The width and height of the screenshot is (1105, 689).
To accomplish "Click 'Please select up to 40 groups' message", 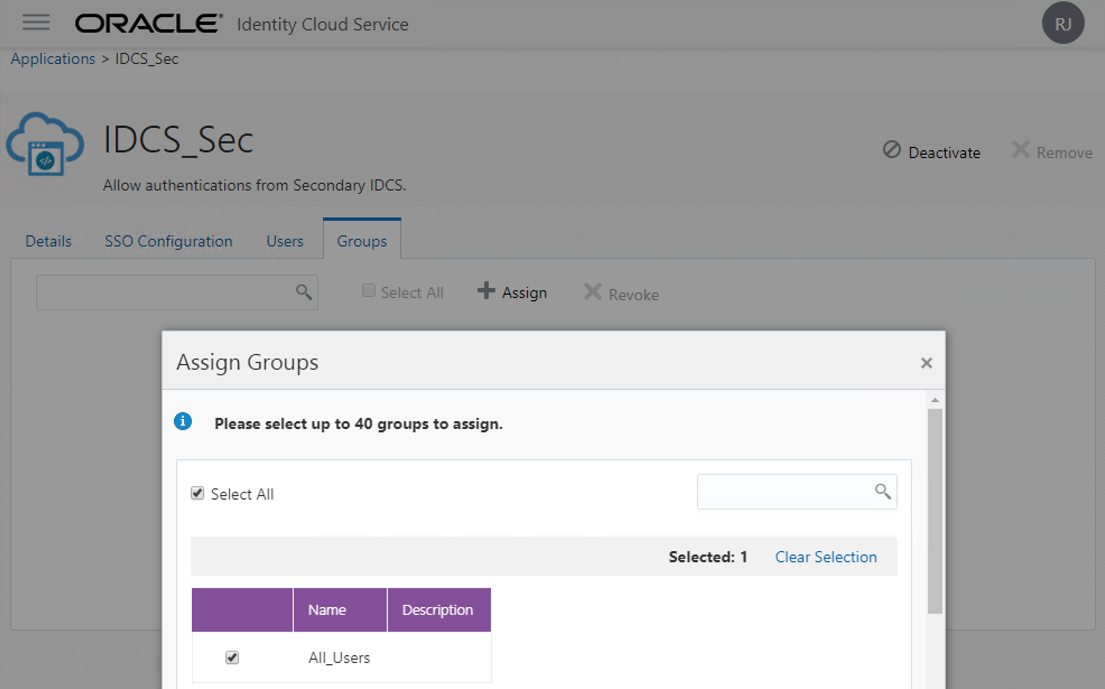I will pyautogui.click(x=359, y=424).
